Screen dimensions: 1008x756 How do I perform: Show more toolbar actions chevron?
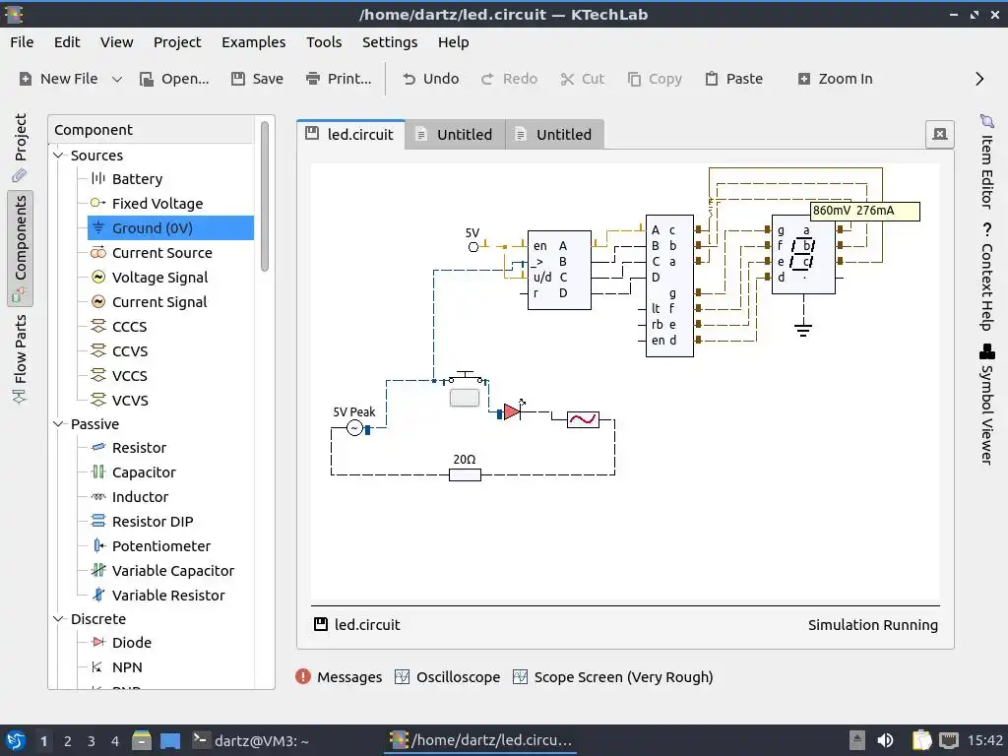[979, 79]
